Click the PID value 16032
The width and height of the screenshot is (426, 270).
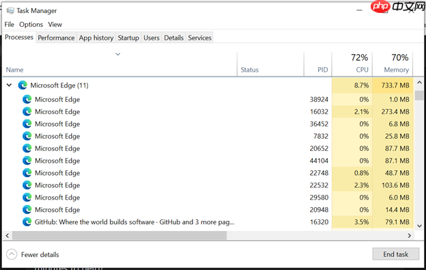point(319,111)
